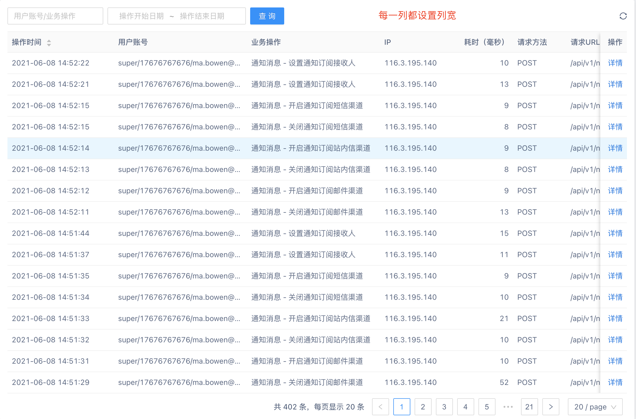Jump to page 4

point(465,407)
